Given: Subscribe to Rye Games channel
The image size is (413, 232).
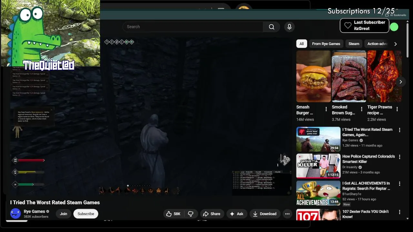Looking at the screenshot, I should tap(86, 214).
